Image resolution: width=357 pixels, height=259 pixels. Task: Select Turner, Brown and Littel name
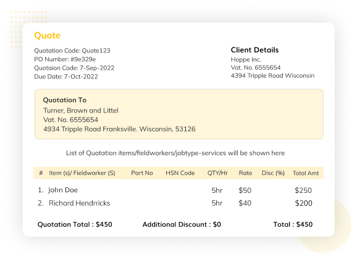click(x=81, y=111)
